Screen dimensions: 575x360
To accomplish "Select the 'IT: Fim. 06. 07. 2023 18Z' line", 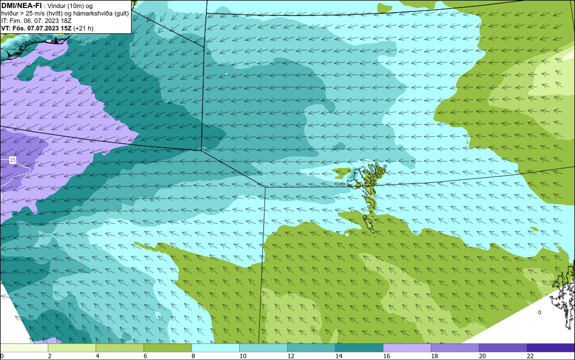I will 36,21.
